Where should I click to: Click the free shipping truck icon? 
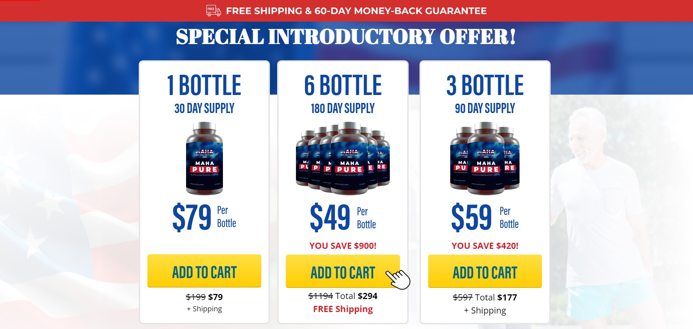pyautogui.click(x=213, y=10)
